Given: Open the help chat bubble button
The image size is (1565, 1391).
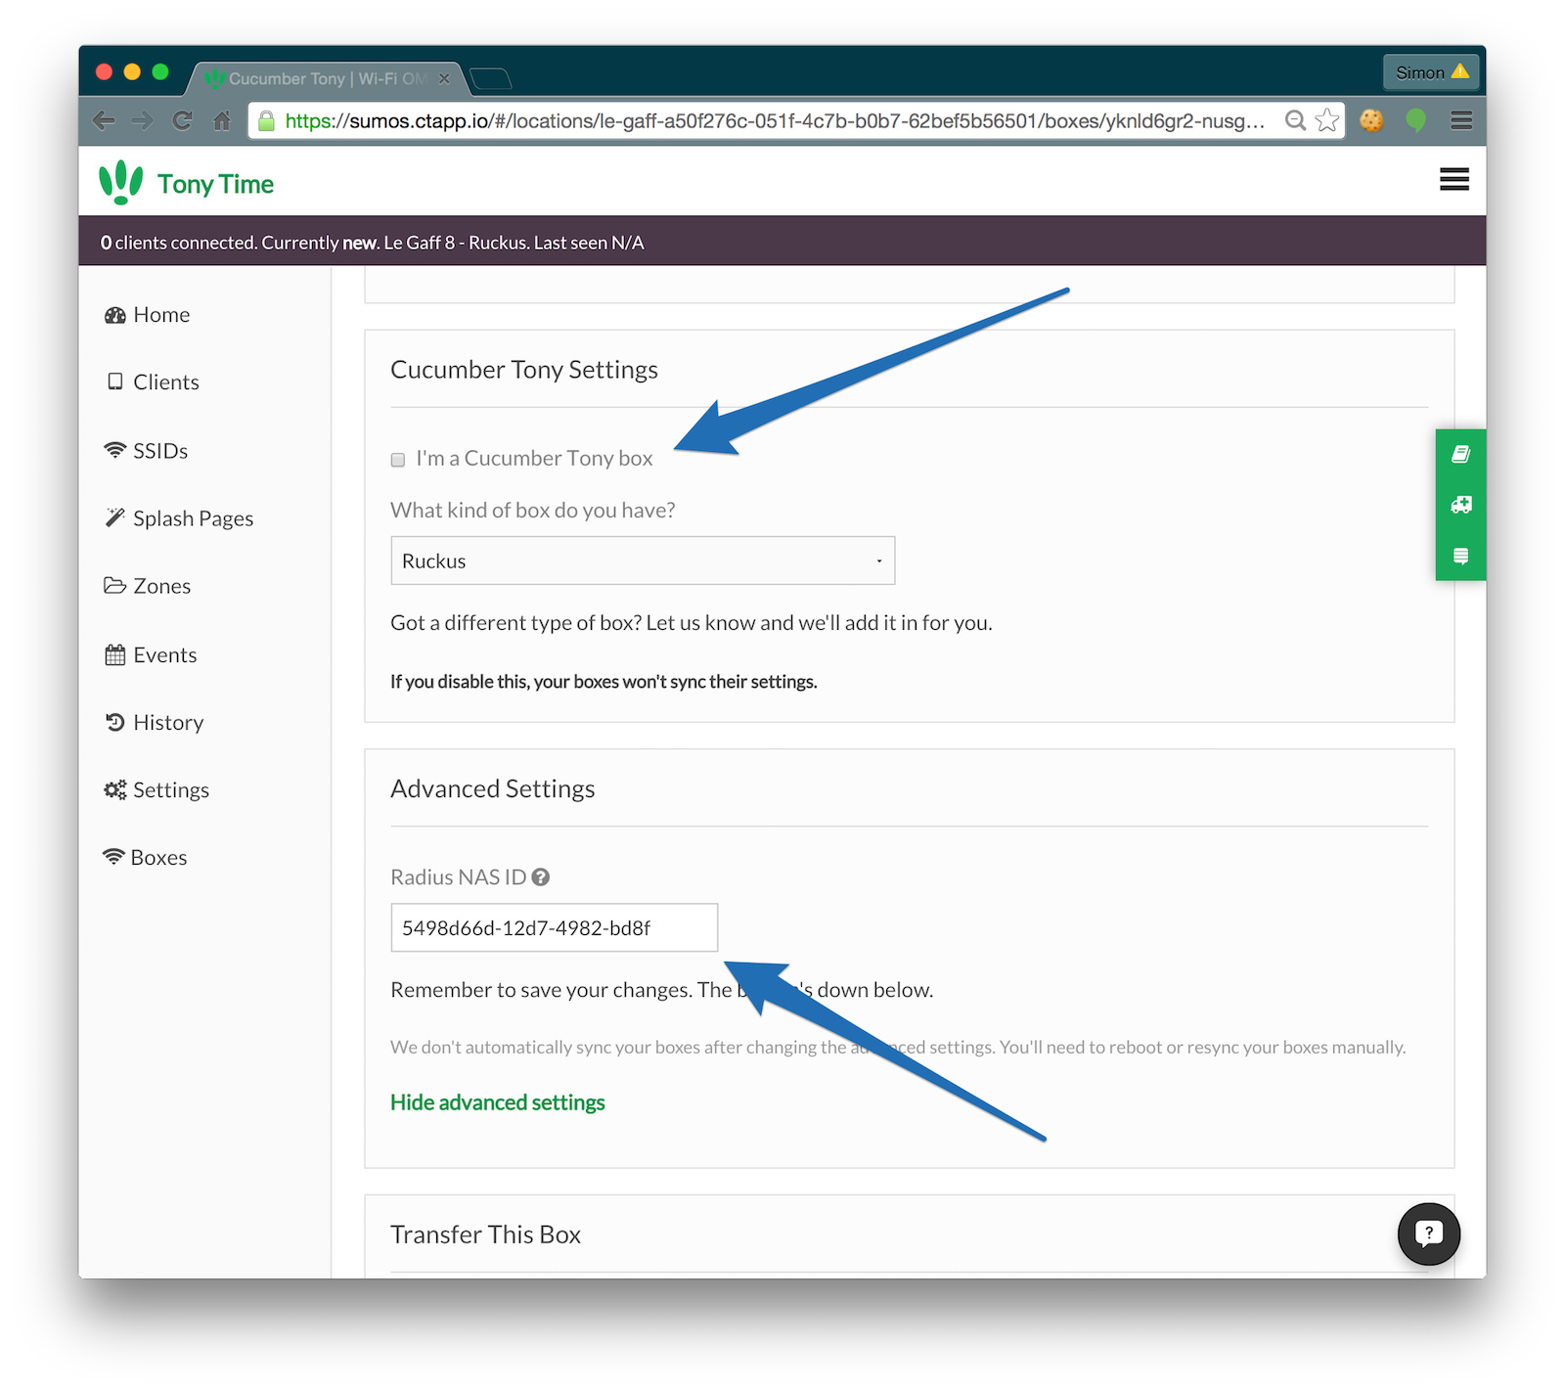Looking at the screenshot, I should (1429, 1234).
